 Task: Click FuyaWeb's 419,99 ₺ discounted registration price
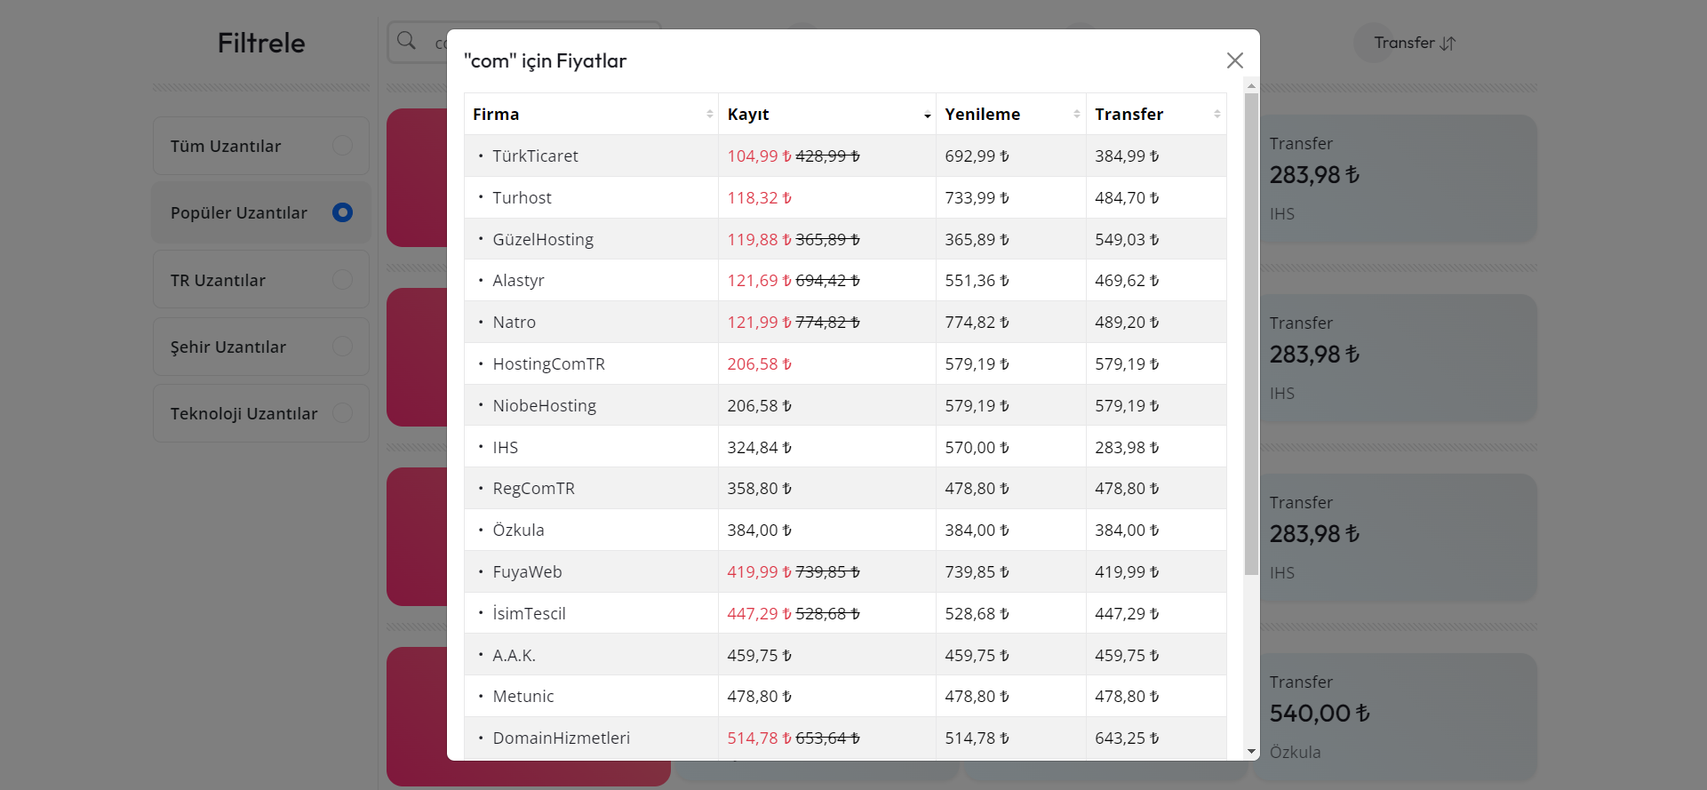[759, 571]
